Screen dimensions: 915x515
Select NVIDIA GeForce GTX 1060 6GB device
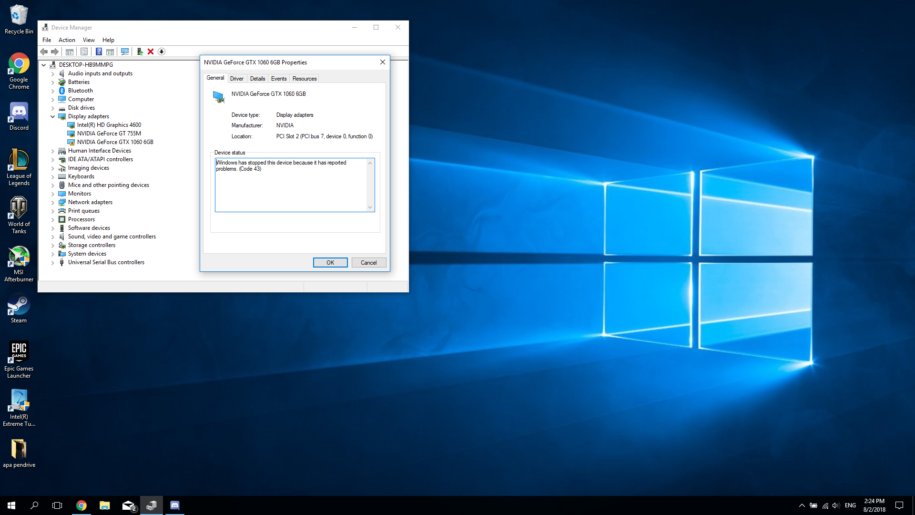click(115, 142)
